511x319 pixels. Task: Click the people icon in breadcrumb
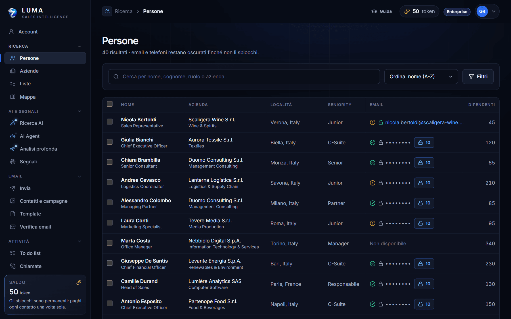(107, 11)
